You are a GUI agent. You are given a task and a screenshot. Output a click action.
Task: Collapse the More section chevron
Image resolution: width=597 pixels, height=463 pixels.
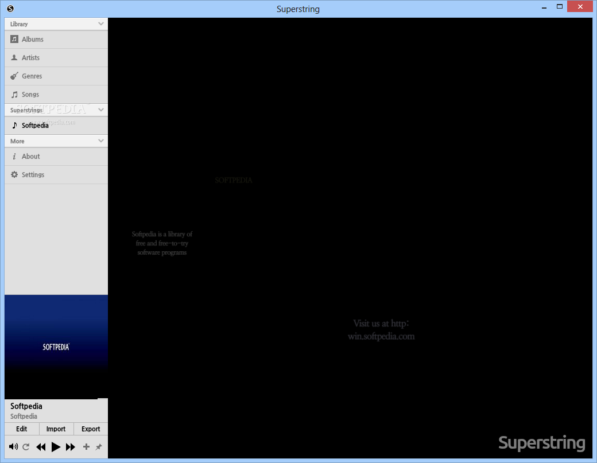click(x=101, y=141)
